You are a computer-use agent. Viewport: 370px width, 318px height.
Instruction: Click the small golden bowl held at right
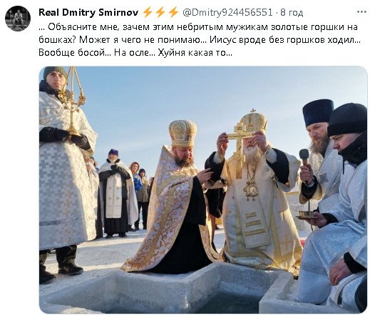click(306, 214)
